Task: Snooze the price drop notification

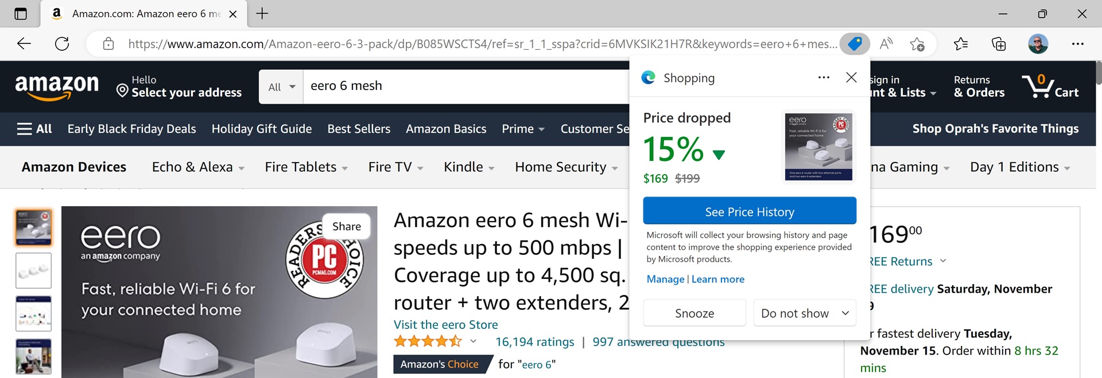Action: click(694, 313)
